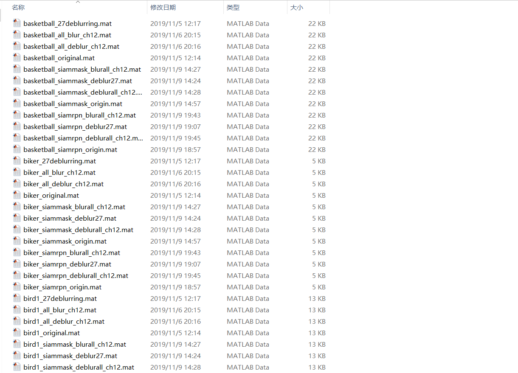Screen dimensions: 518x373
Task: Click the icon of basketball_all_blur_ch12.mat
Action: (17, 35)
